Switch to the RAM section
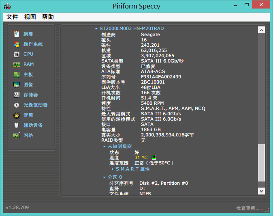 (x=28, y=64)
